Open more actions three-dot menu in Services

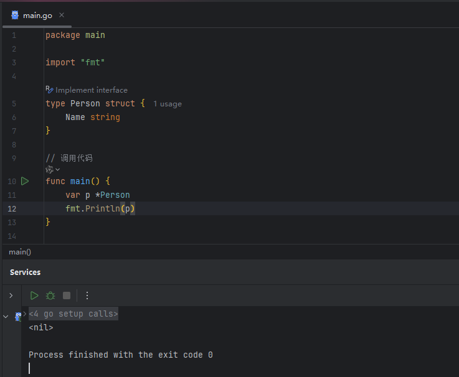click(x=87, y=296)
